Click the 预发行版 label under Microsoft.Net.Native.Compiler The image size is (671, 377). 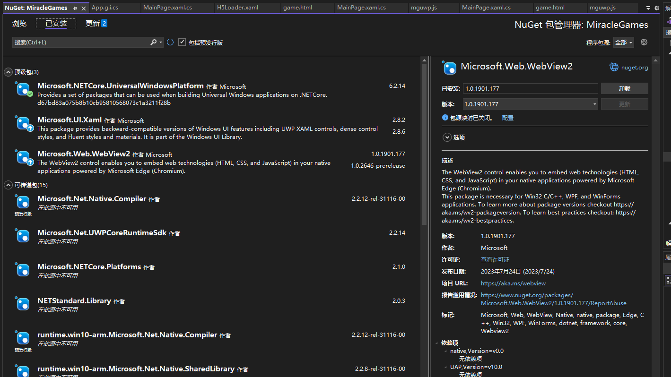(x=23, y=214)
